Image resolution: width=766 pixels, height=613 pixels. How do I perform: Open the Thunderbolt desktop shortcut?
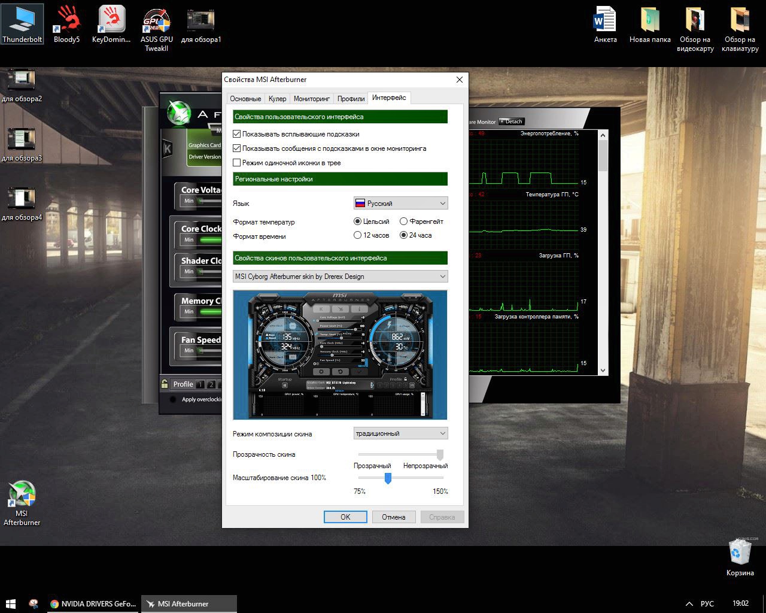(22, 24)
